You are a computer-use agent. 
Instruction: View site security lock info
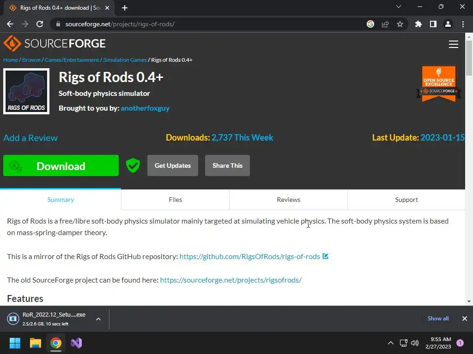tap(58, 24)
